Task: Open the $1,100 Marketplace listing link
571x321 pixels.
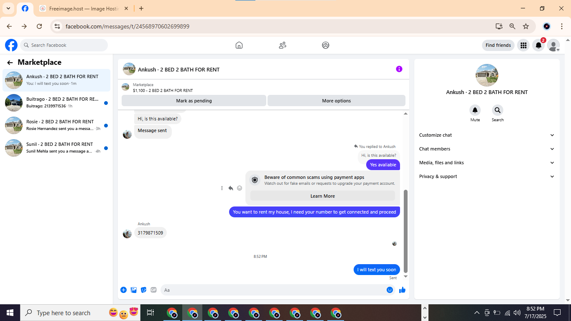Action: tap(163, 90)
